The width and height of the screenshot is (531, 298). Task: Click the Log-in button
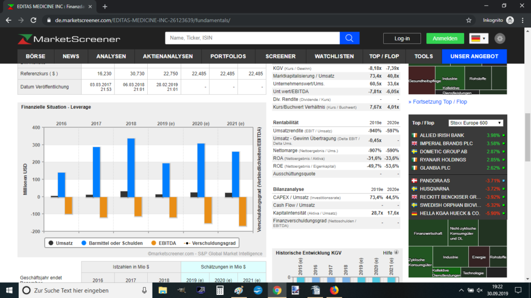pyautogui.click(x=402, y=38)
